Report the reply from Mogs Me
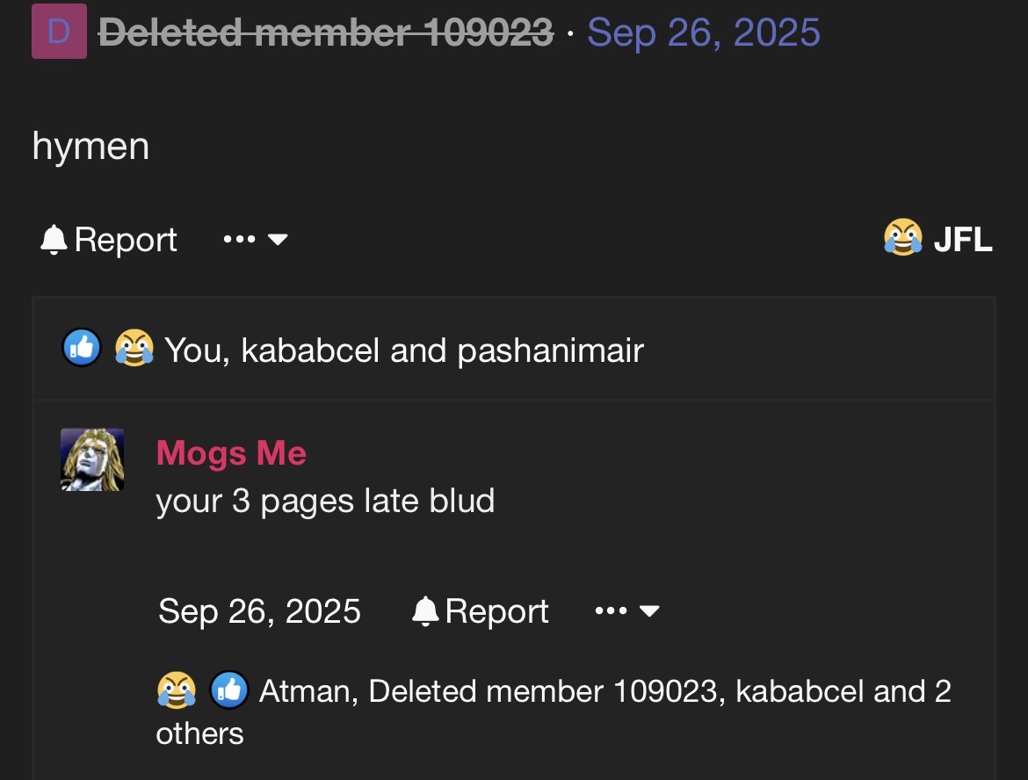1028x780 pixels. coord(496,610)
